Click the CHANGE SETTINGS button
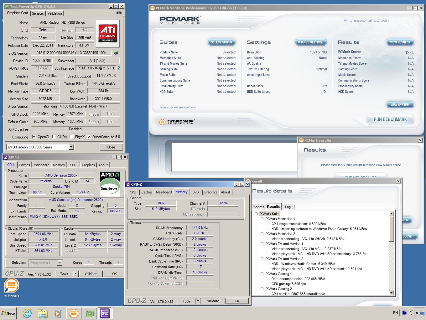 [x=311, y=42]
